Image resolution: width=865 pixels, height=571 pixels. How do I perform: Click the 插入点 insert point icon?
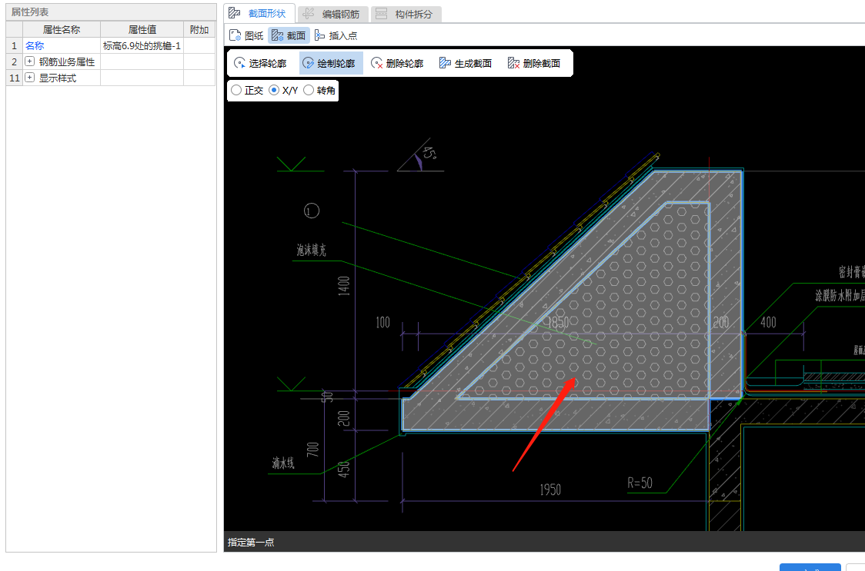click(319, 35)
